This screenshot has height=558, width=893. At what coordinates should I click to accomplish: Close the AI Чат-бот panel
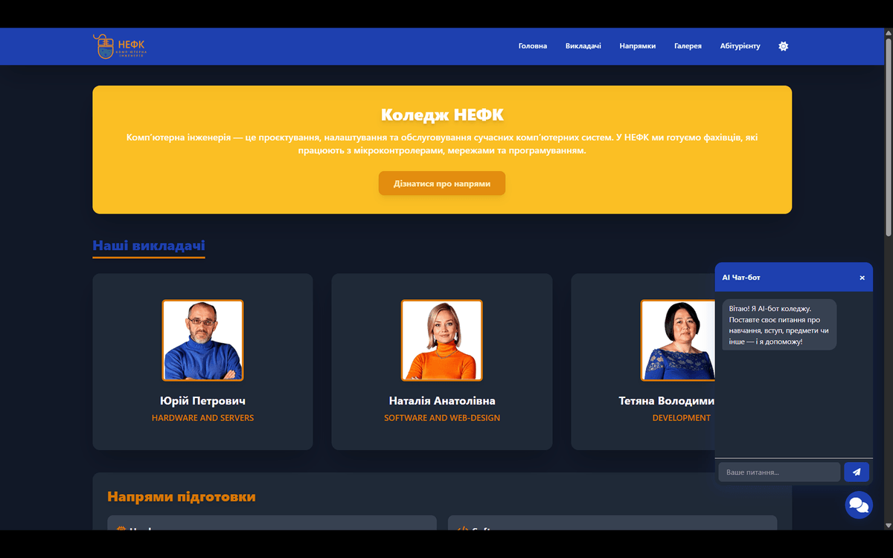pyautogui.click(x=862, y=278)
